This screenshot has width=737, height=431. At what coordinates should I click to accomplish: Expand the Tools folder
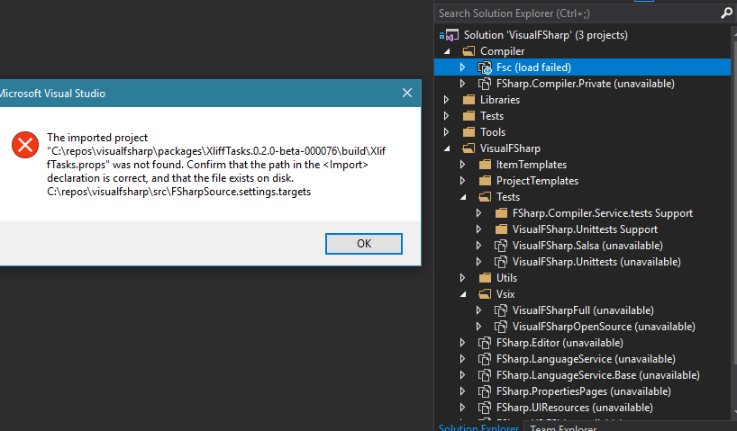[x=447, y=132]
